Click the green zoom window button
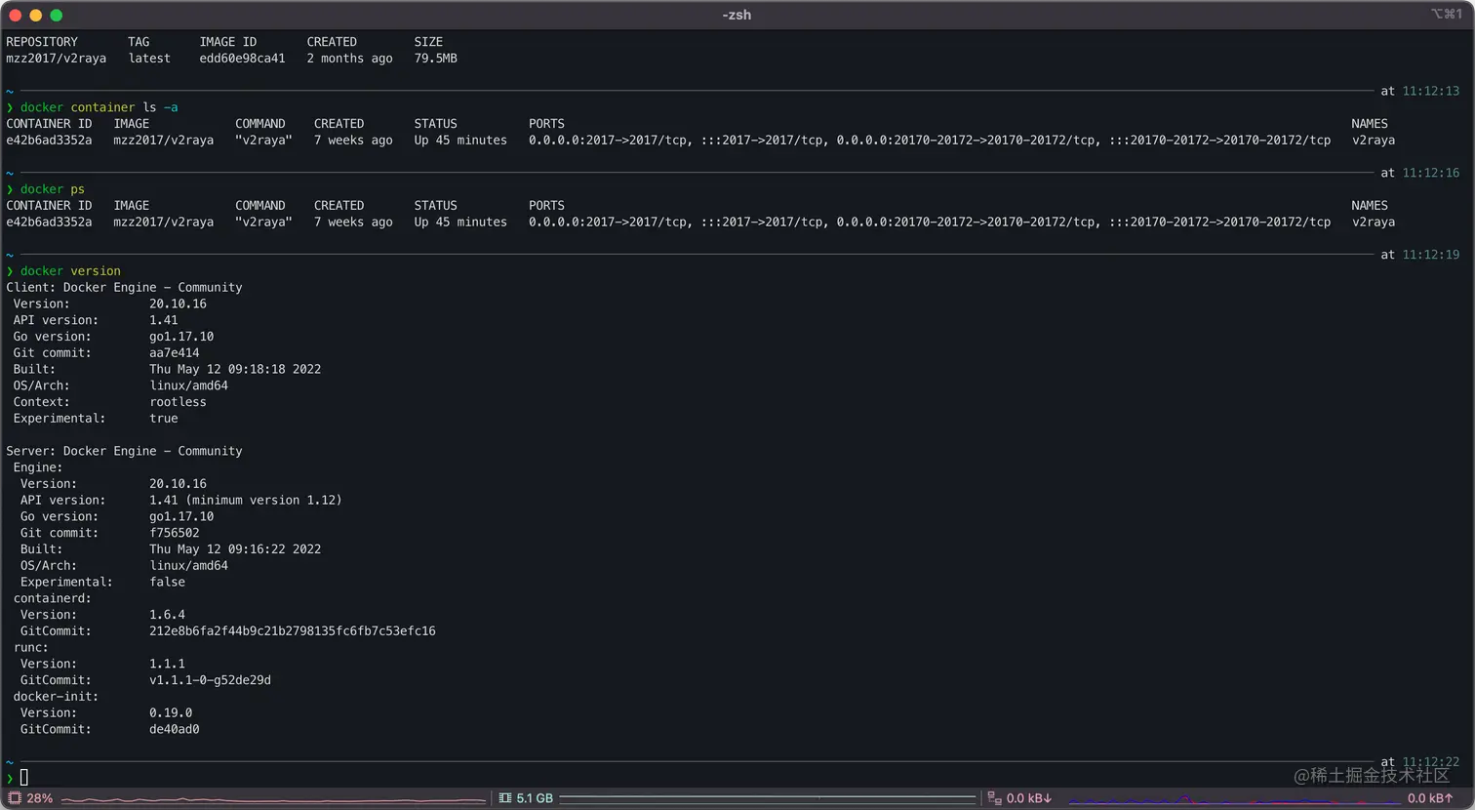The image size is (1475, 810). coord(57,15)
